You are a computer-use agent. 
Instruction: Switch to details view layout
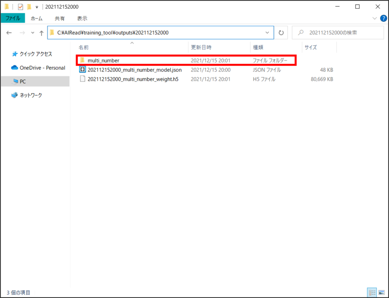tap(372, 293)
